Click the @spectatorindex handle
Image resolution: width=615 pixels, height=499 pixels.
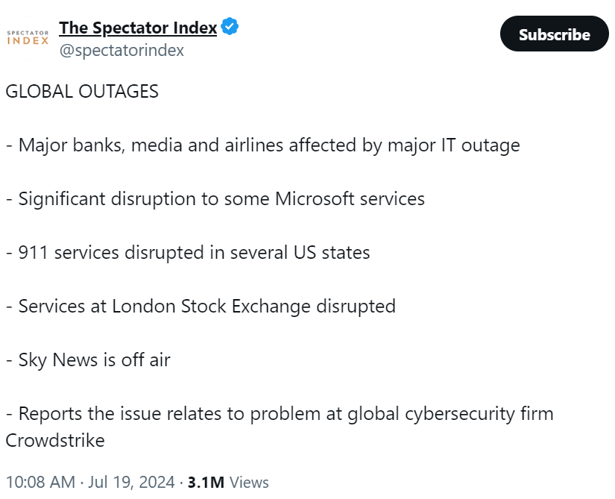(122, 51)
